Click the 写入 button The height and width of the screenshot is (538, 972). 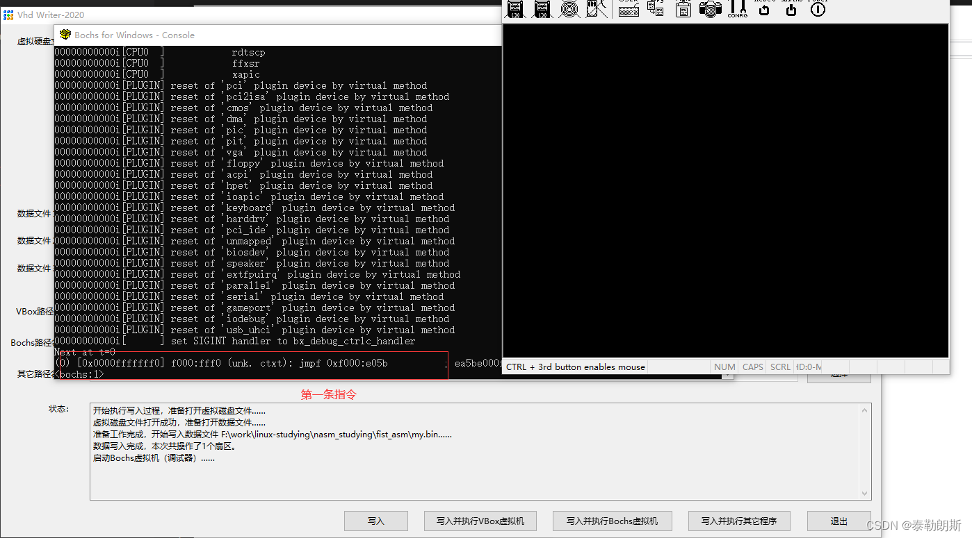(376, 521)
